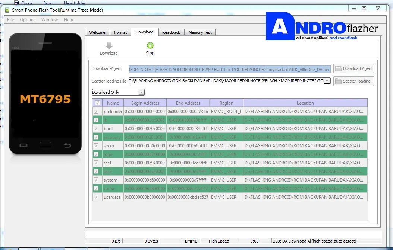Screen dimensions: 393x250
Task: Uncheck the logo partition checkbox
Action: (x=96, y=154)
